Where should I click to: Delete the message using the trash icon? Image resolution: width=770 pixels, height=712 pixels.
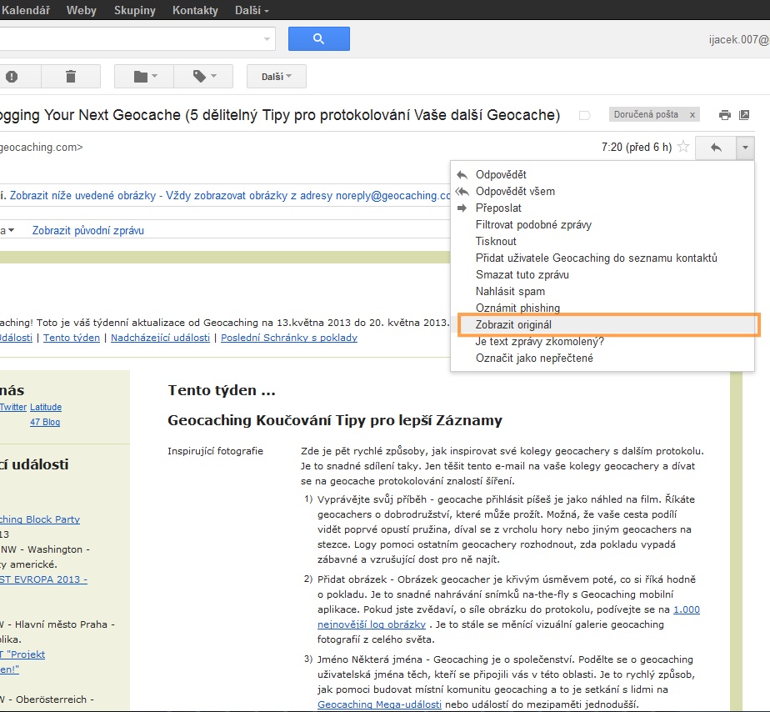[71, 77]
